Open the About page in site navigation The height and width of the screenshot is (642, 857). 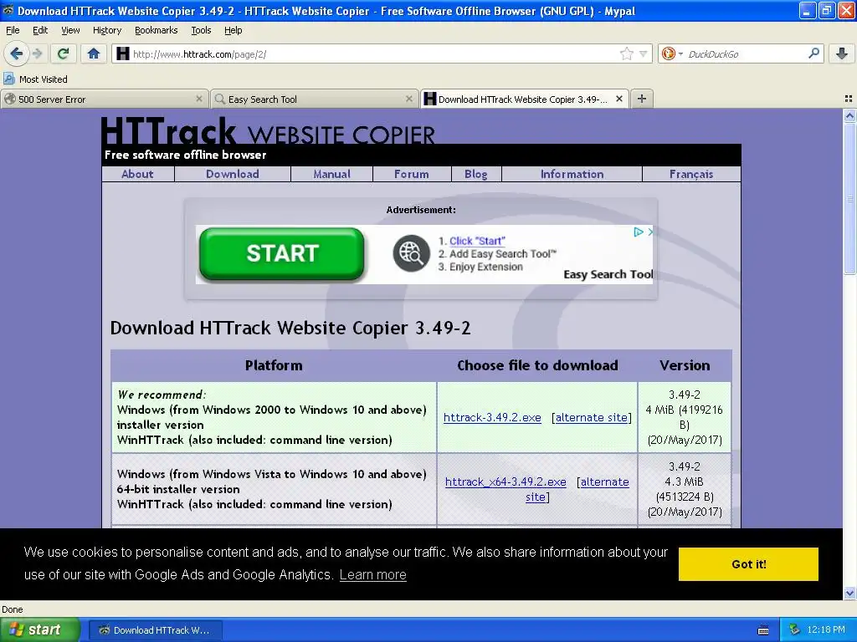[x=137, y=174]
